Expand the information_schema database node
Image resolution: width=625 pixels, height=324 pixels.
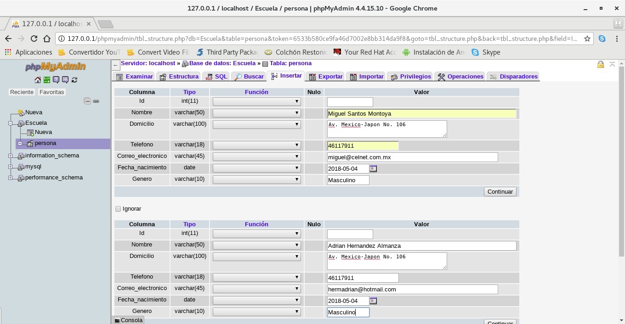11,156
